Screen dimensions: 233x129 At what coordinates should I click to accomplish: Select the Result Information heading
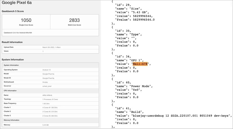[x=12, y=42]
